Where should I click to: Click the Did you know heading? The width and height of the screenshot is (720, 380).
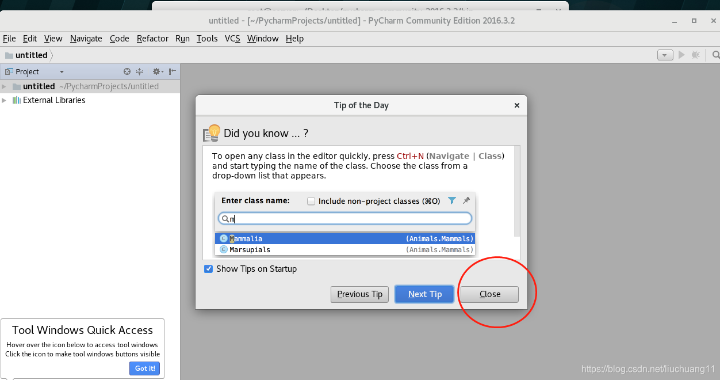[266, 134]
